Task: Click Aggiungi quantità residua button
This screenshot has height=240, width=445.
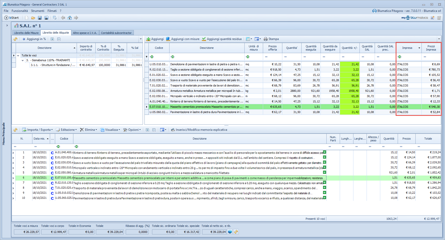Action: click(x=222, y=39)
